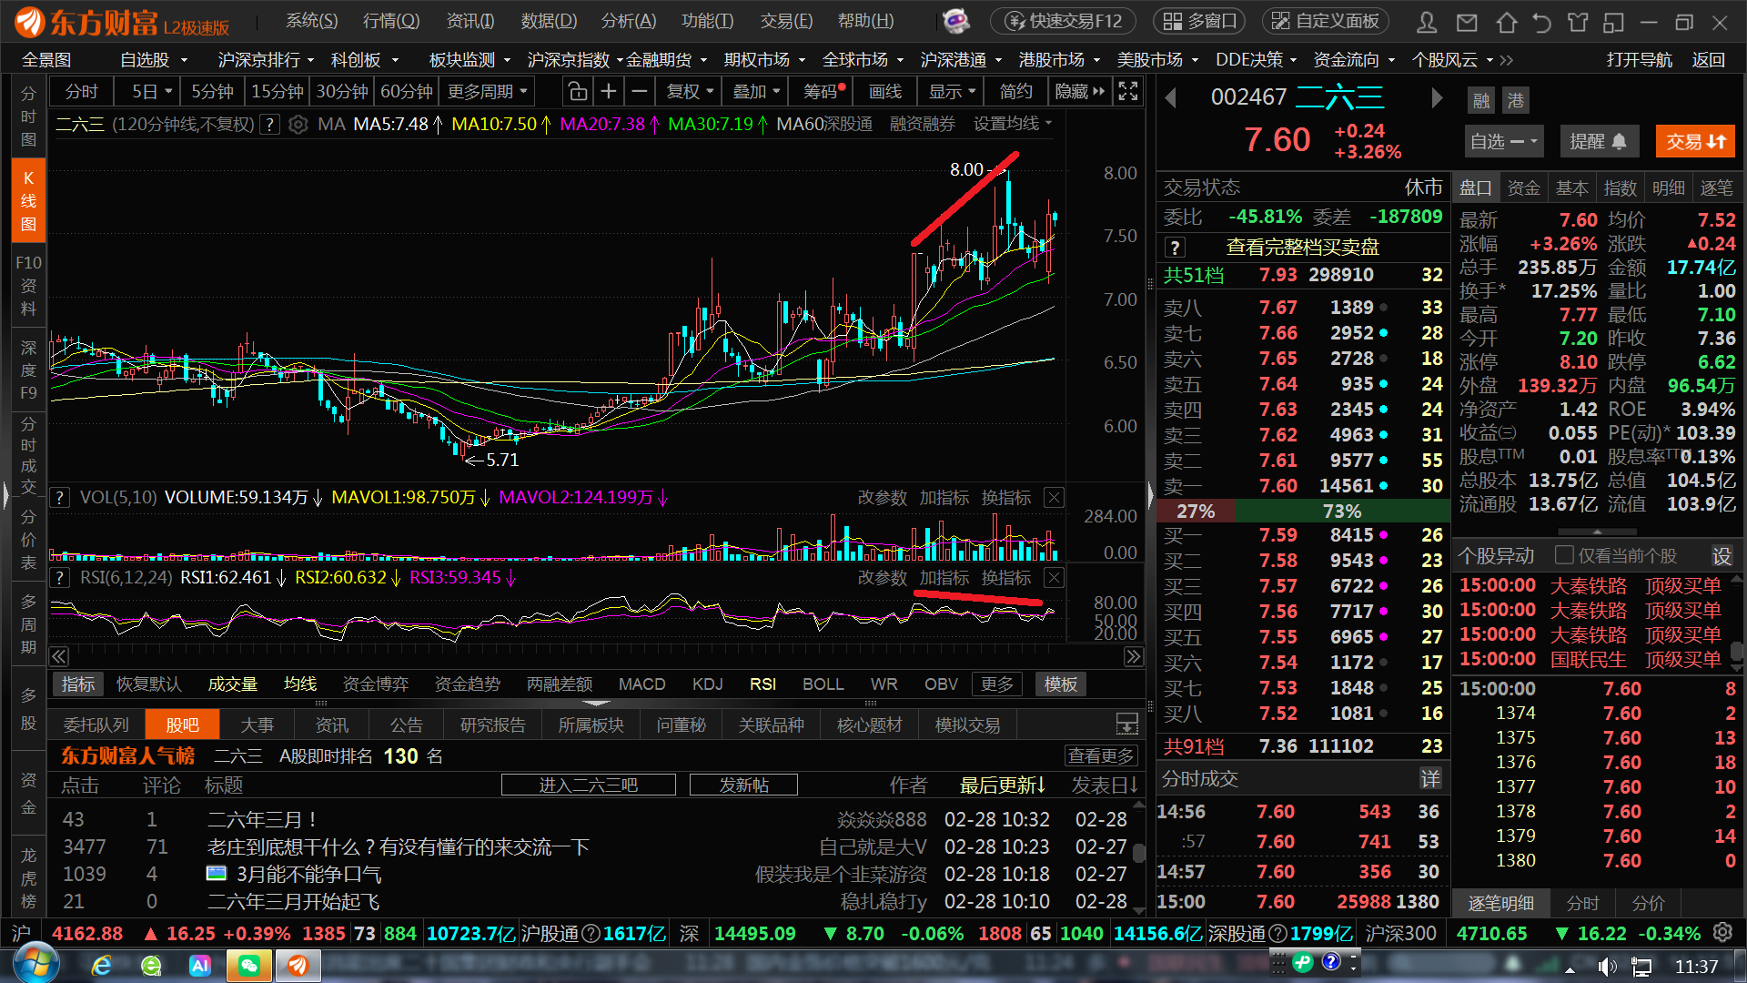Image resolution: width=1747 pixels, height=983 pixels.
Task: Open the mail messages icon
Action: pos(1467,22)
